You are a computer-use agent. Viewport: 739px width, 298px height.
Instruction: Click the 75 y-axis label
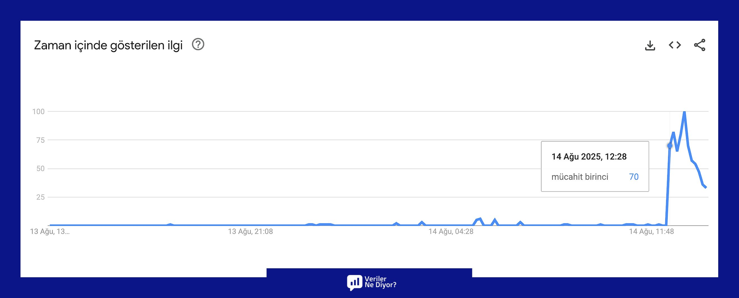click(x=40, y=140)
